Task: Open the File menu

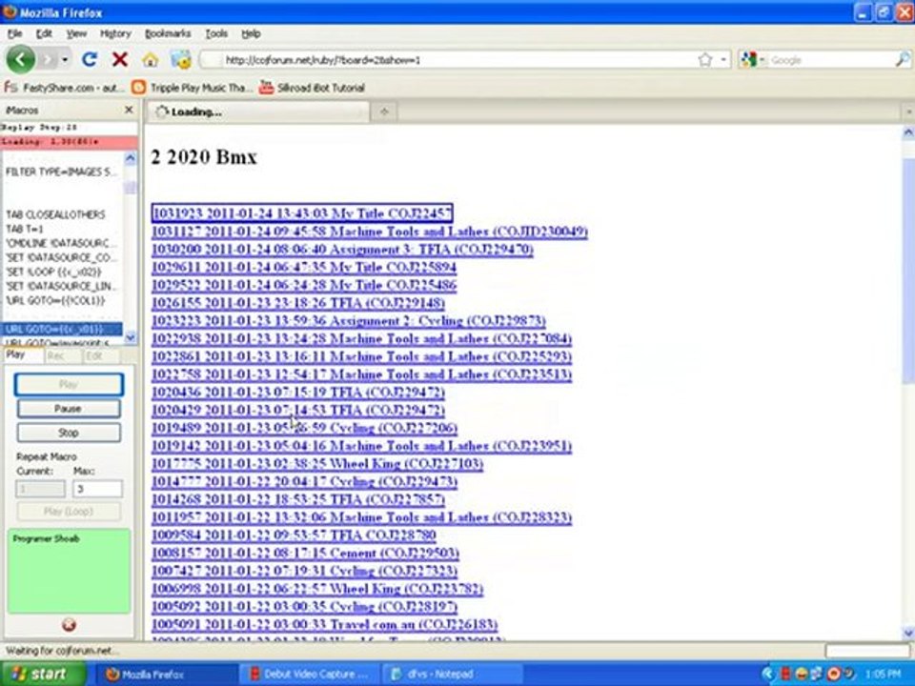Action: point(14,34)
